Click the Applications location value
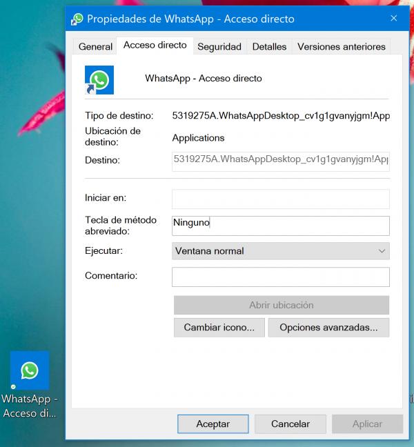 [x=198, y=138]
